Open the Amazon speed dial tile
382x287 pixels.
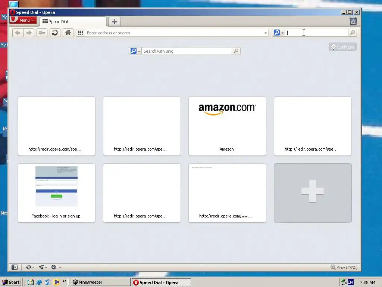click(227, 126)
